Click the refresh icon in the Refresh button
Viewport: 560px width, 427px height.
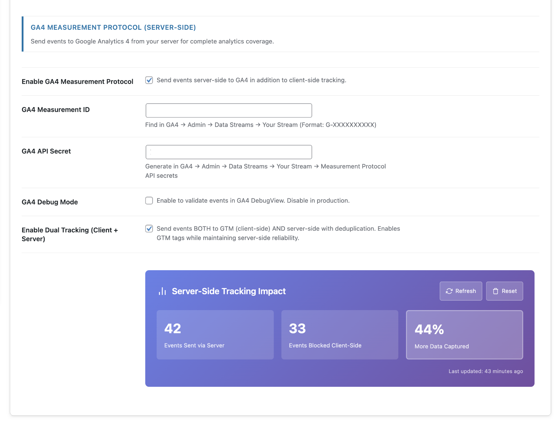(x=450, y=291)
